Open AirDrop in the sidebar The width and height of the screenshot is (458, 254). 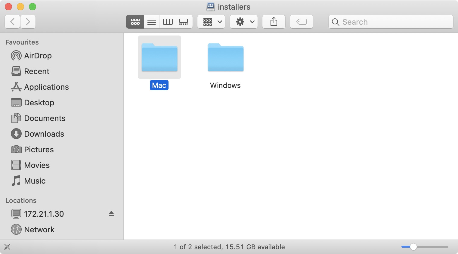(62, 56)
